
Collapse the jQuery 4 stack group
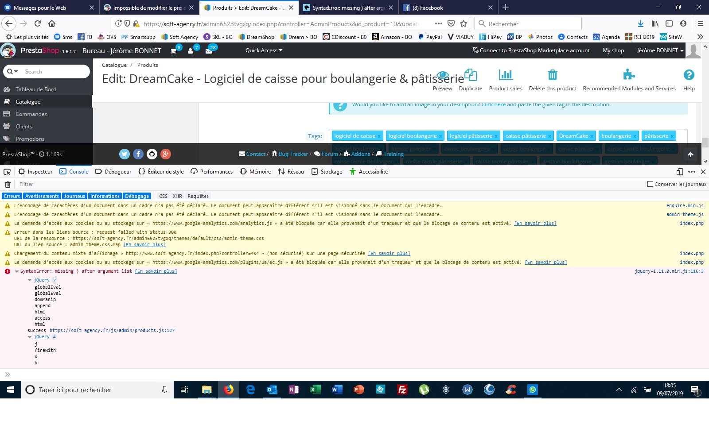pos(30,337)
